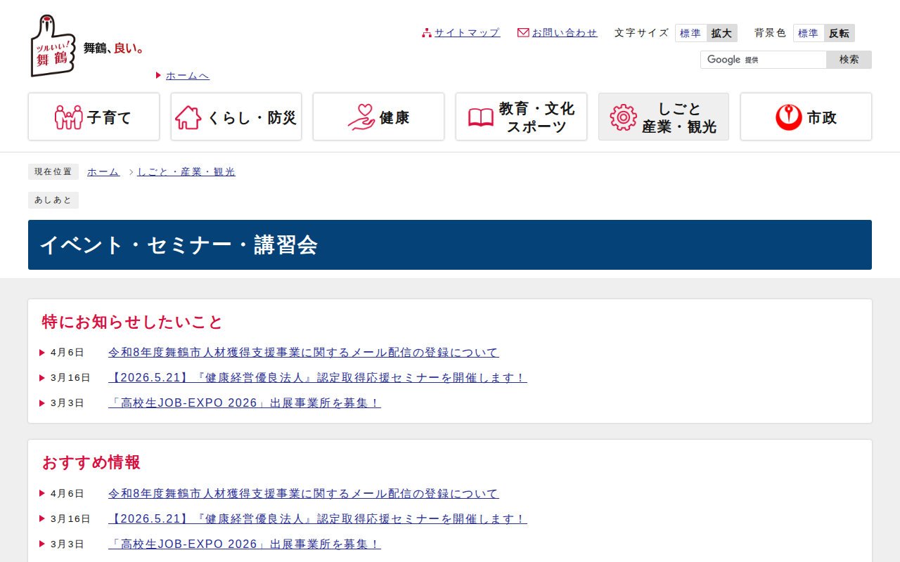
Task: Open the 子育て menu
Action: tap(94, 117)
